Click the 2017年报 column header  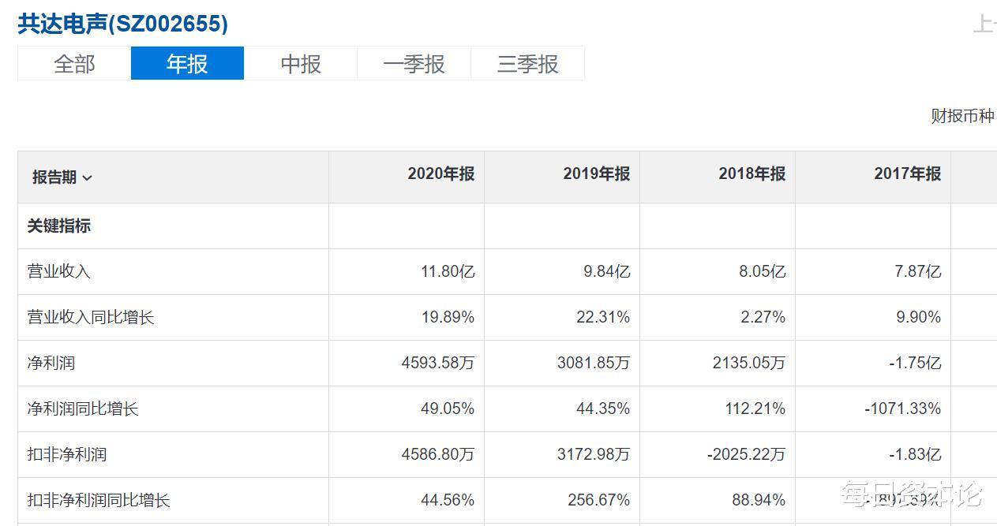point(907,175)
